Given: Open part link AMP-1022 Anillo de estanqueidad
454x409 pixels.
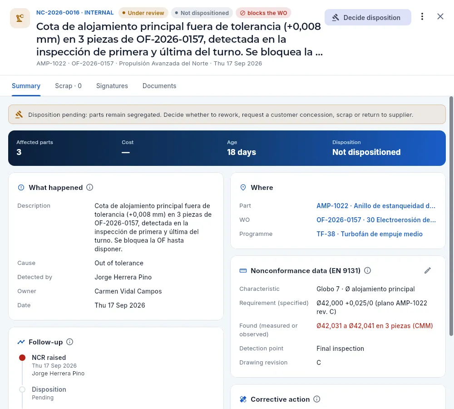Looking at the screenshot, I should point(376,206).
